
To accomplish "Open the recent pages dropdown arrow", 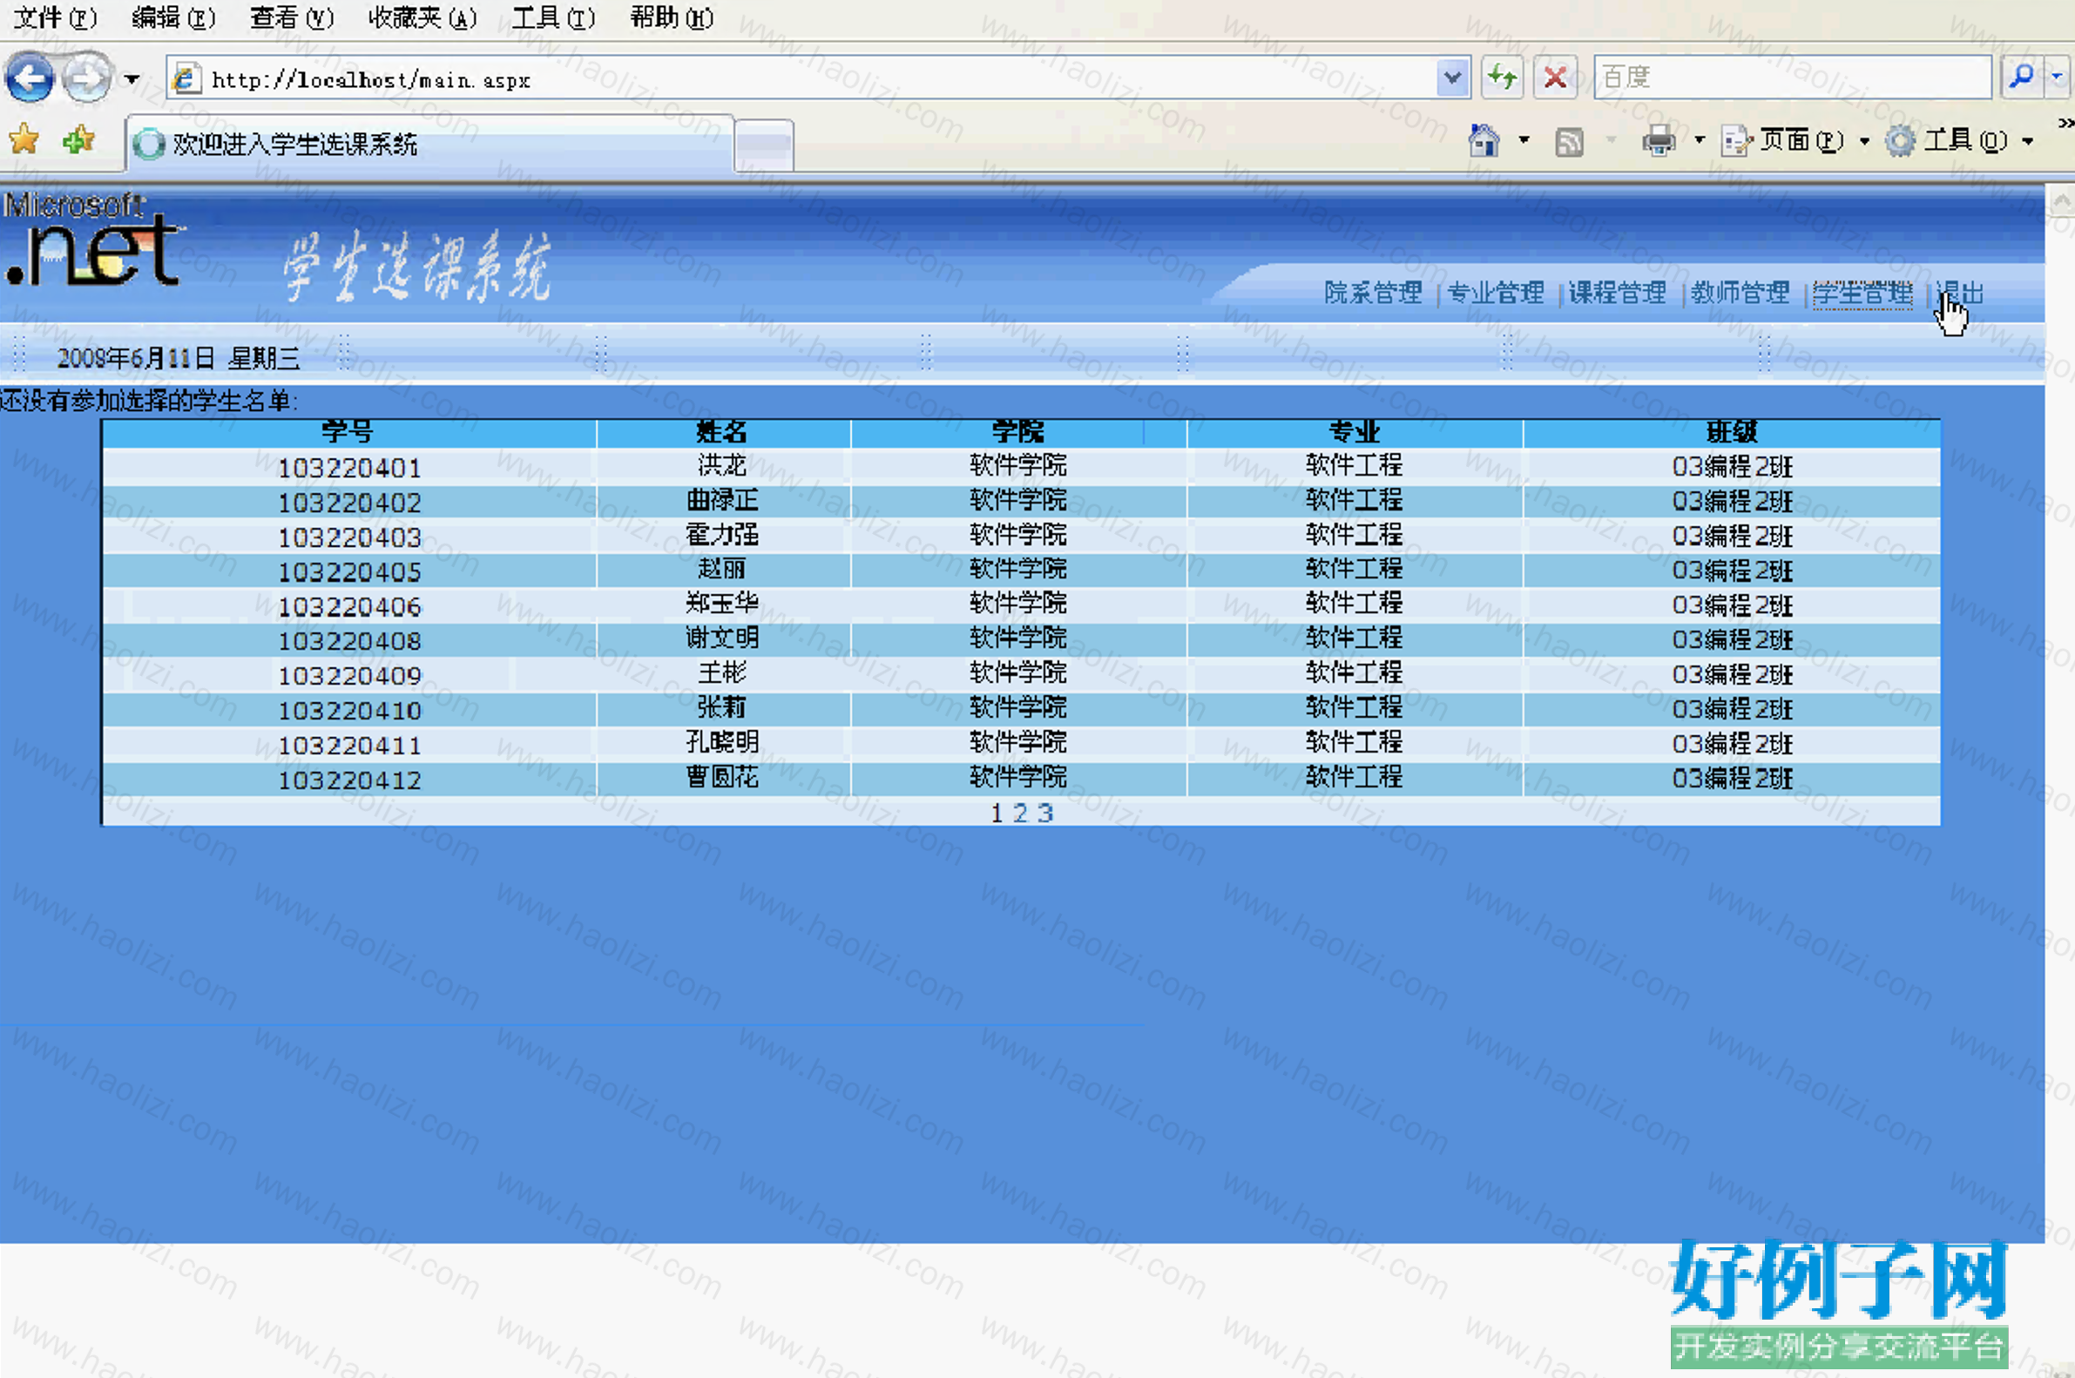I will pos(132,79).
